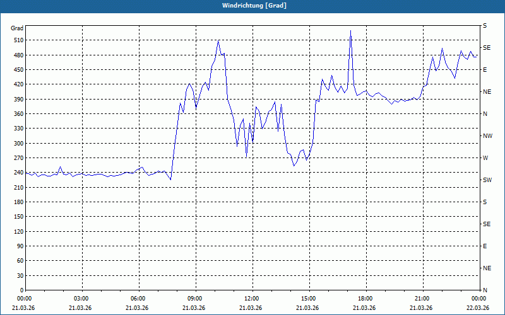Click the 22.03.26 date label
The width and height of the screenshot is (505, 315).
click(x=478, y=308)
